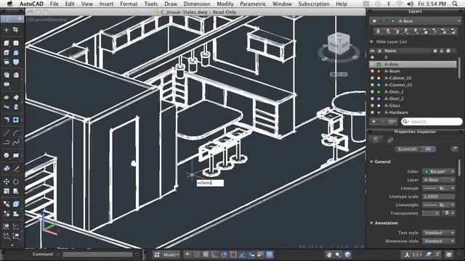Viewport: 465px width, 261px height.
Task: Select the Rotate tool in the tool palette
Action: coord(16,182)
